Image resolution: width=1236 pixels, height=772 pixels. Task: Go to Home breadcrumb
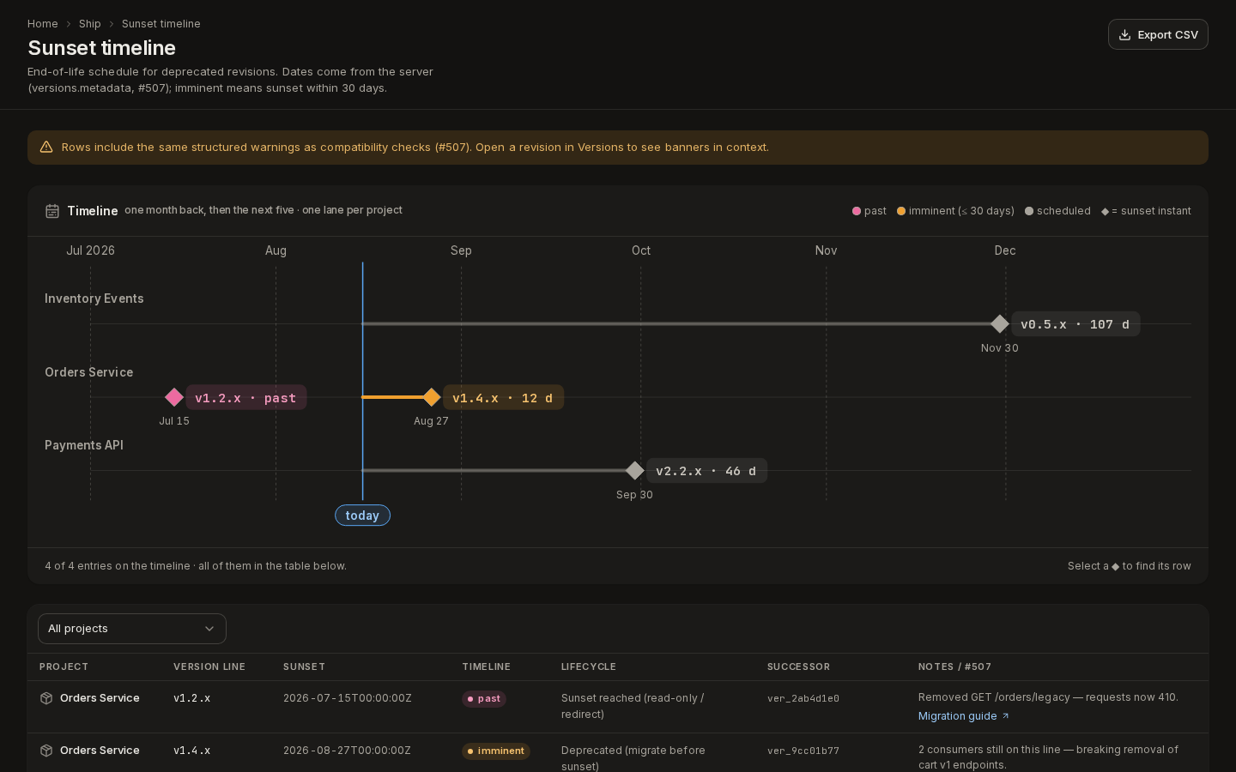pos(43,24)
